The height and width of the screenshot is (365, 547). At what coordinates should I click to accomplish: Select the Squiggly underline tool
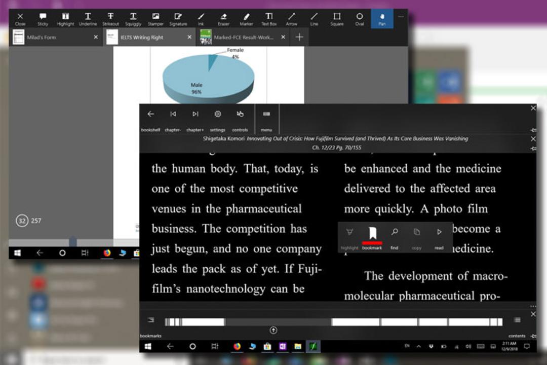(x=133, y=19)
